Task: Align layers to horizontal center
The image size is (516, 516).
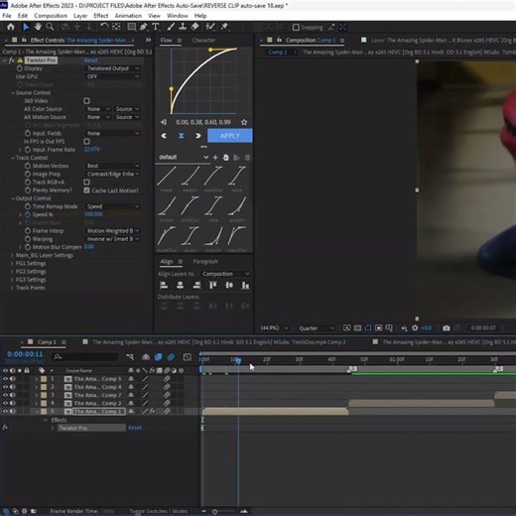Action: click(x=180, y=285)
